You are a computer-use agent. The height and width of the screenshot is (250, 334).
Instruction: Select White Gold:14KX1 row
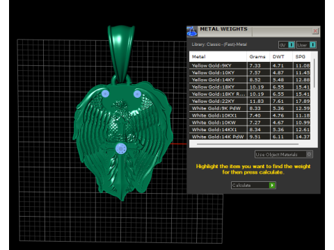tap(250, 130)
